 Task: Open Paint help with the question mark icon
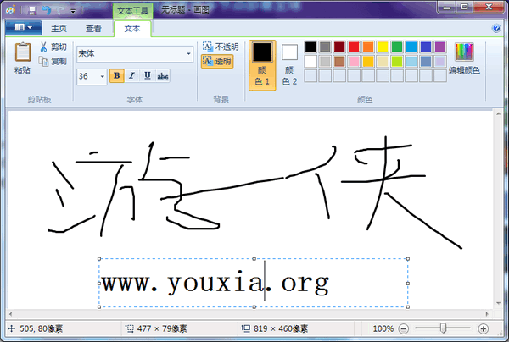tap(496, 28)
